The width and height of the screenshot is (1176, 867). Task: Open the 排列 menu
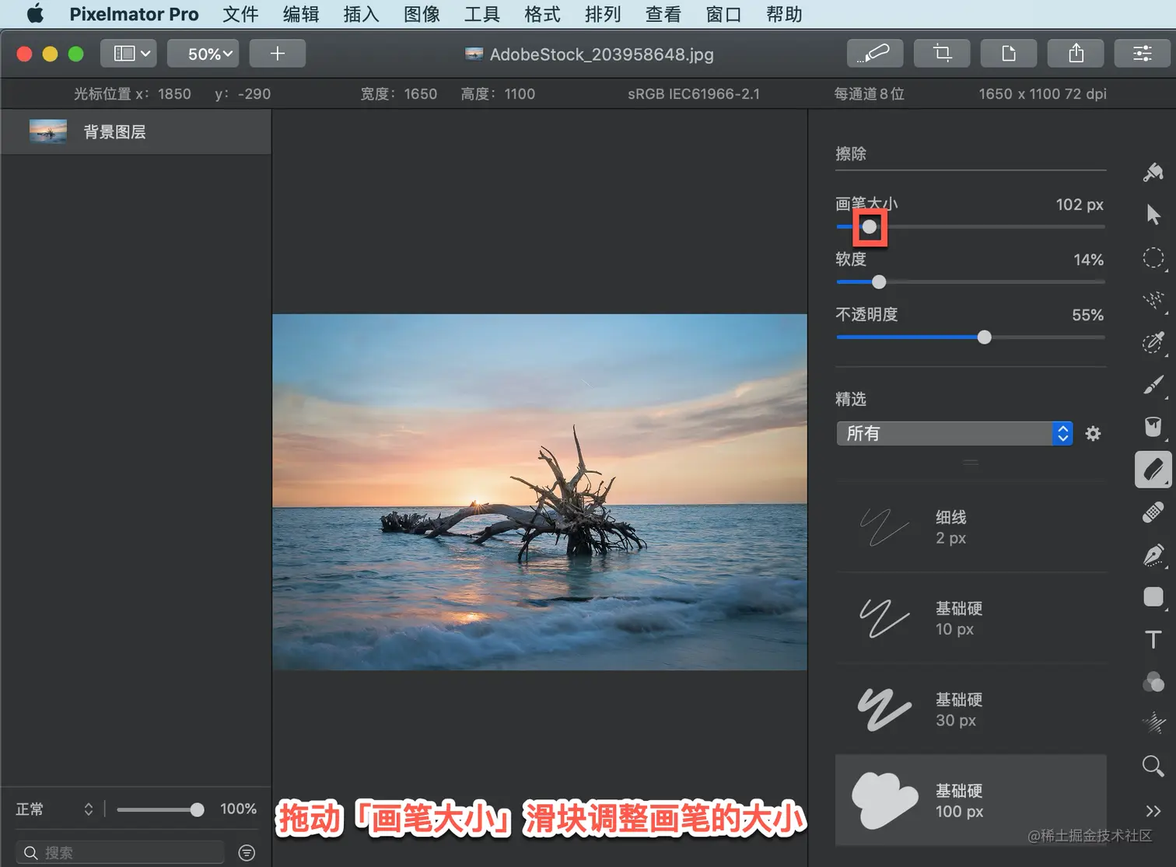tap(603, 14)
